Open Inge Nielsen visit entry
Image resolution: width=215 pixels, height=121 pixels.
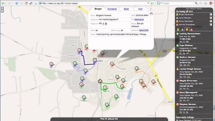click(x=194, y=49)
